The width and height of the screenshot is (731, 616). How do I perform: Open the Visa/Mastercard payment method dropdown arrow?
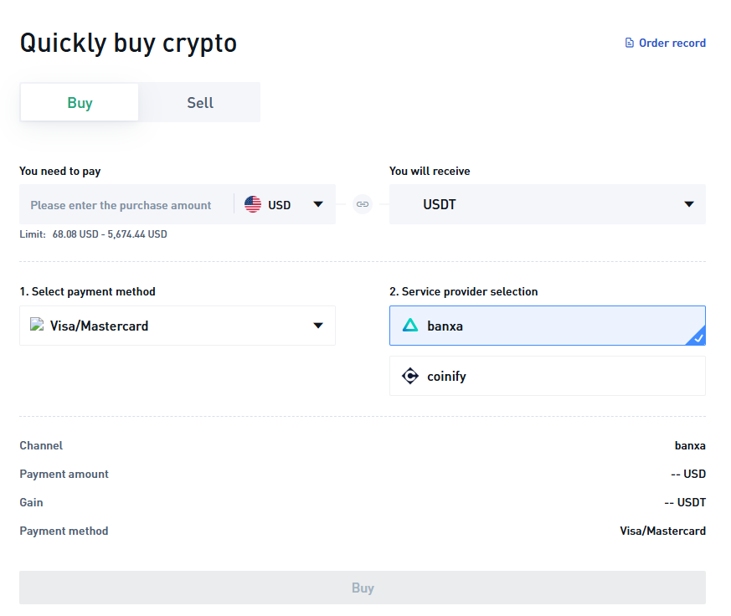click(x=318, y=326)
